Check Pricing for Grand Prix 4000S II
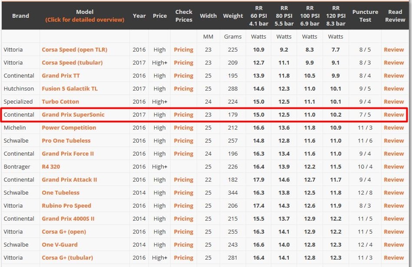The image size is (412, 267). click(183, 219)
